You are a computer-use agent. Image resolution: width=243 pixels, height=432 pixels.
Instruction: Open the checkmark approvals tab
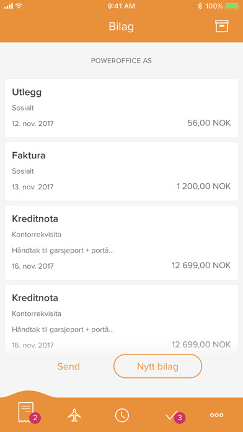[x=170, y=416]
